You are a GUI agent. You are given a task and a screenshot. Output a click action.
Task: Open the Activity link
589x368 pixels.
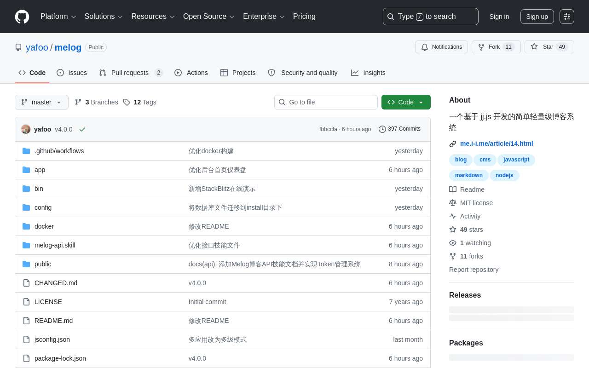[465, 216]
